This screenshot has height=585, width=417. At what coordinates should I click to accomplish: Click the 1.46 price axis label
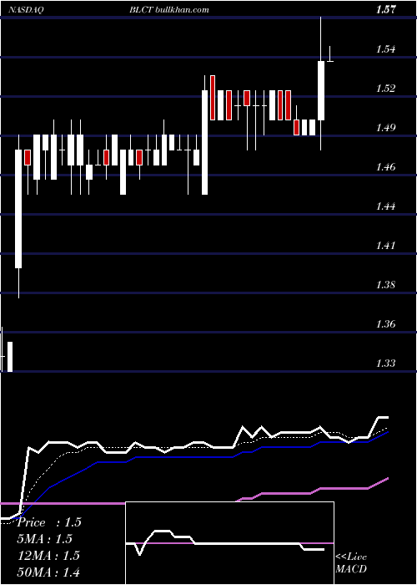coord(387,167)
